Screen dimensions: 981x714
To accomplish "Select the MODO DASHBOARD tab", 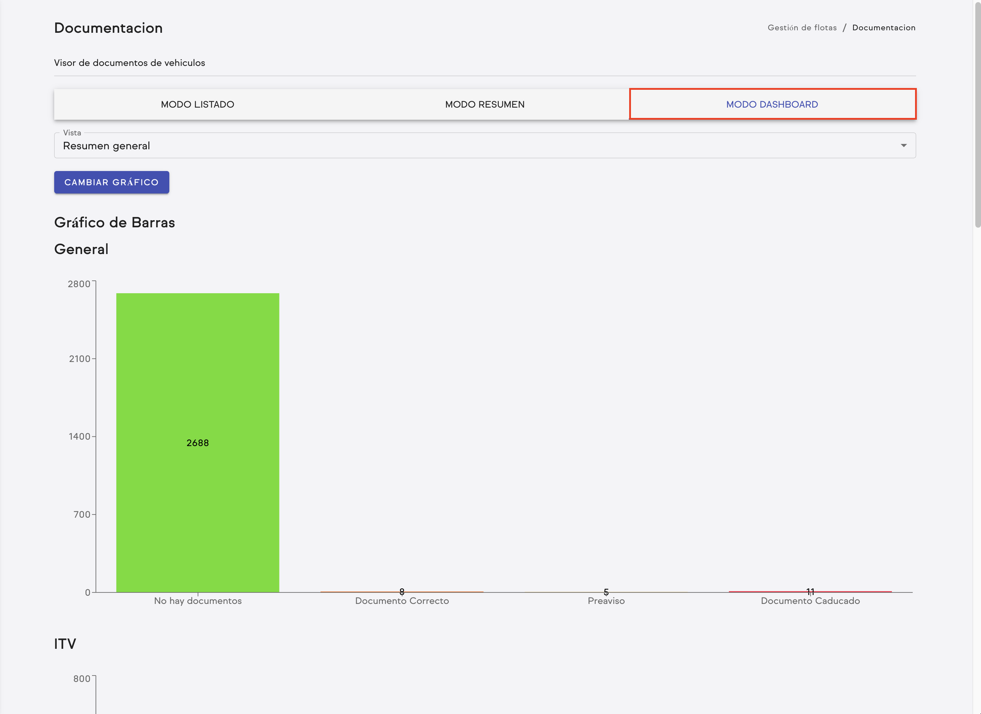I will [772, 104].
